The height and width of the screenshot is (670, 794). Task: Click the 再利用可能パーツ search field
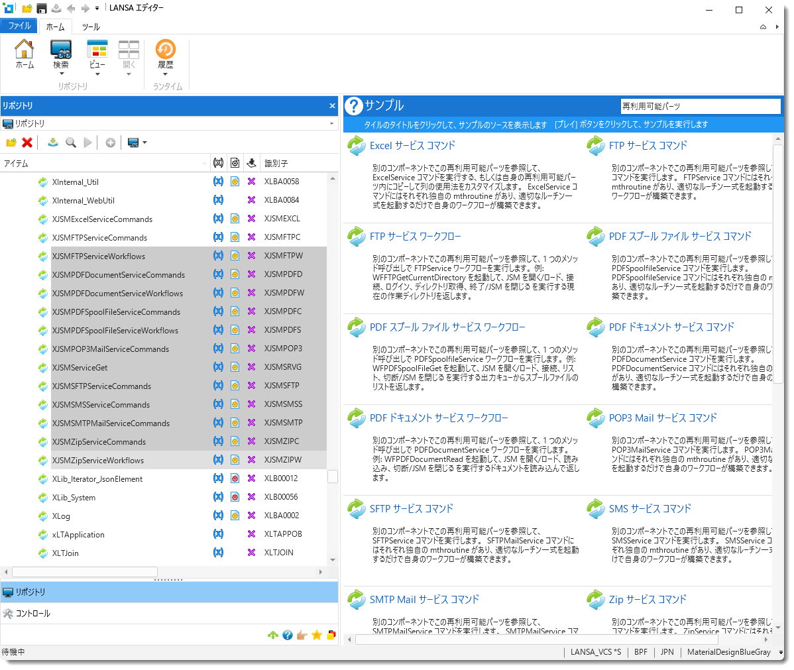click(x=701, y=106)
